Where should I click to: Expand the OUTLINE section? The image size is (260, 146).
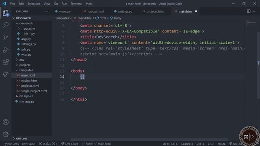pyautogui.click(x=22, y=138)
